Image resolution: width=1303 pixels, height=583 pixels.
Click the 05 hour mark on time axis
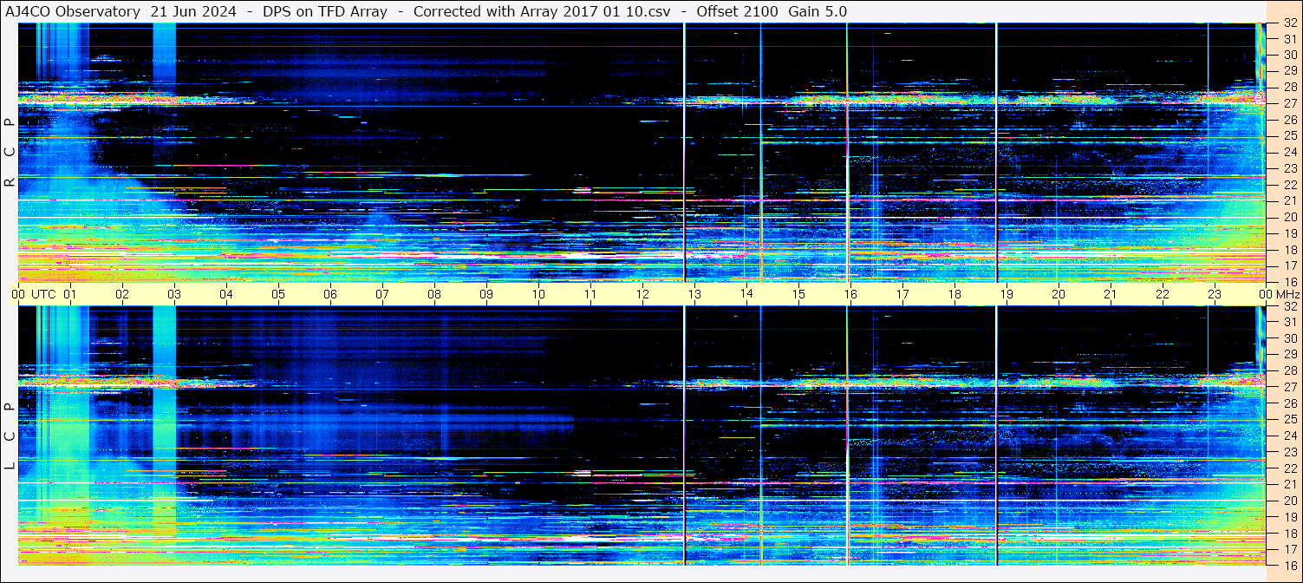[278, 294]
